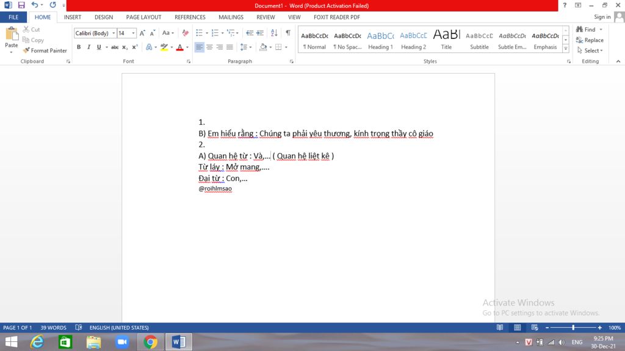The width and height of the screenshot is (625, 351).
Task: Click the Copy button
Action: click(x=33, y=40)
